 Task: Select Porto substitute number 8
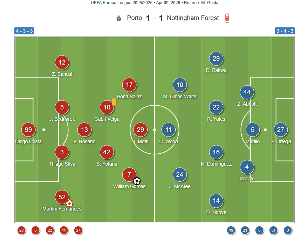coord(35,231)
